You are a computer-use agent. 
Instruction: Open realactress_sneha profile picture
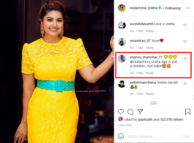[x=122, y=8]
